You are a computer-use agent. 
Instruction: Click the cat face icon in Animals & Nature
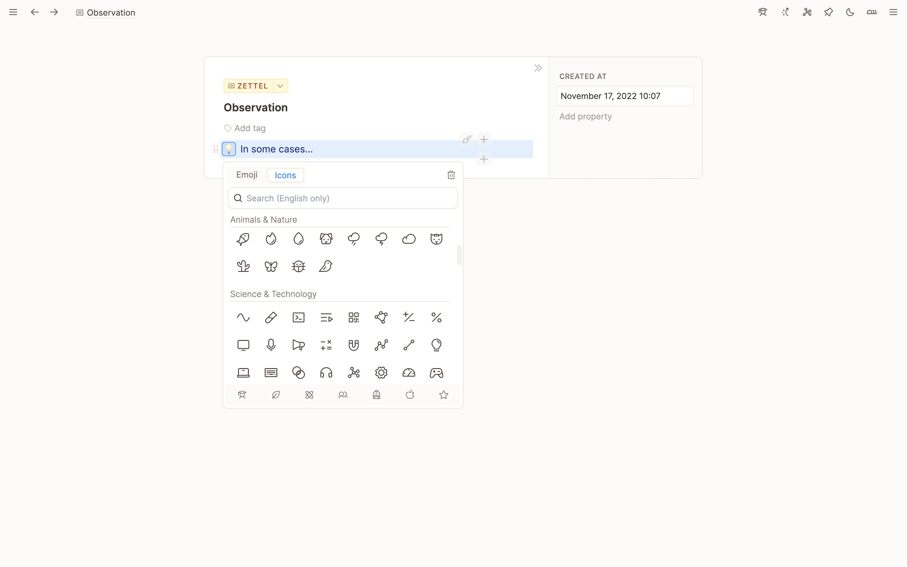(436, 238)
